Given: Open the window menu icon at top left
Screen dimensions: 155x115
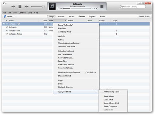Looking at the screenshot, I should (x=5, y=3).
